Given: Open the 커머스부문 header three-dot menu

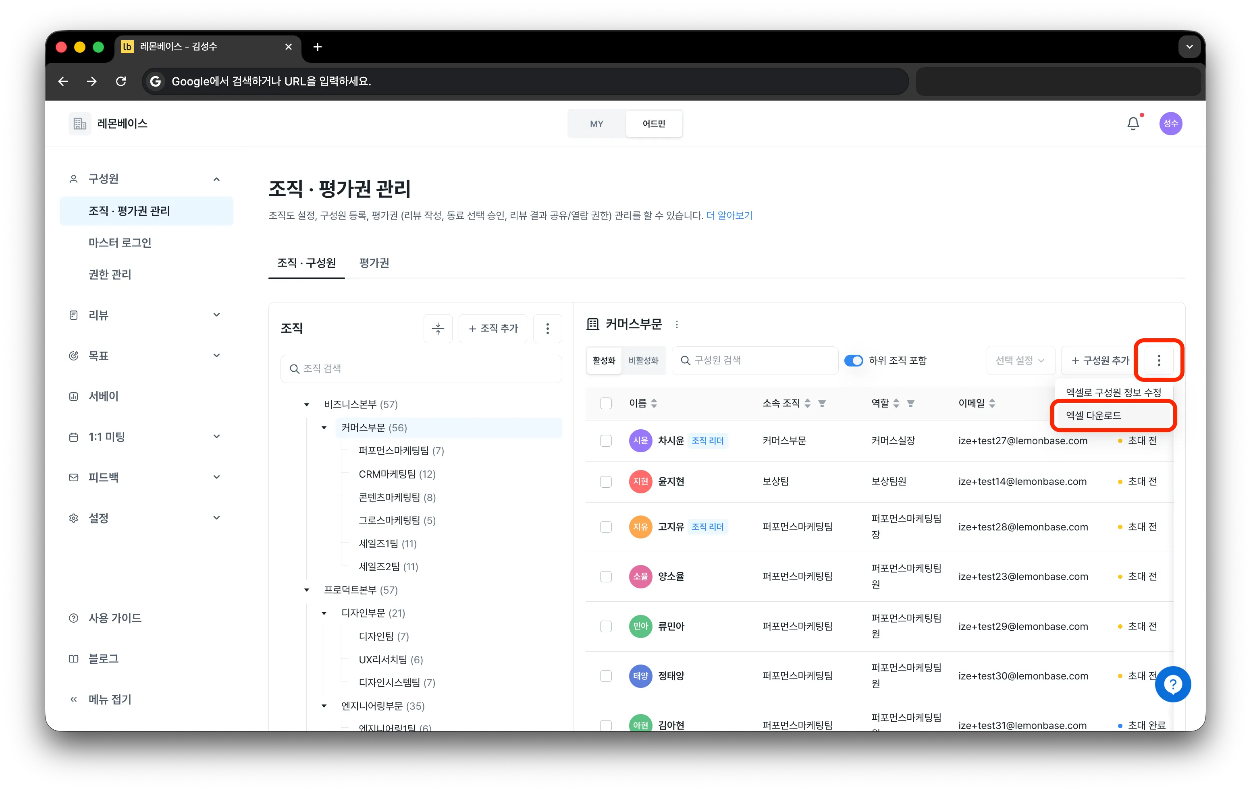Looking at the screenshot, I should [676, 324].
